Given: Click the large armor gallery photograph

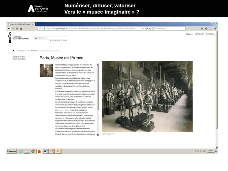Looking at the screenshot, I should (147, 96).
